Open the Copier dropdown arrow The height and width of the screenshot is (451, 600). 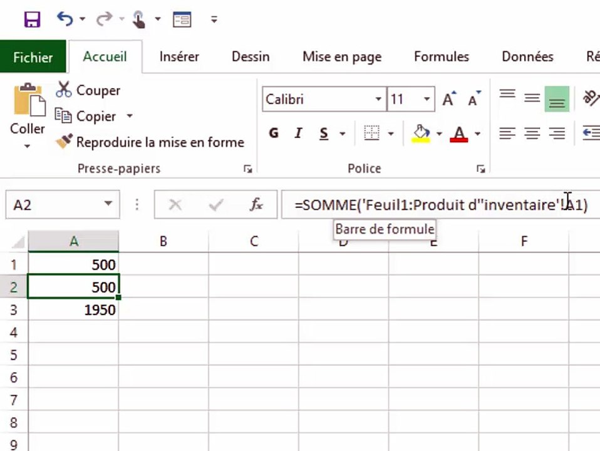pyautogui.click(x=130, y=116)
